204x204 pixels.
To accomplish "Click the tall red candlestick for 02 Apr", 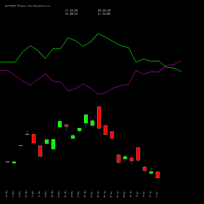I will tap(99, 118).
